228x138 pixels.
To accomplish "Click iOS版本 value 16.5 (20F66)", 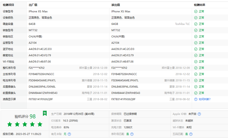I will tap(70, 121).
